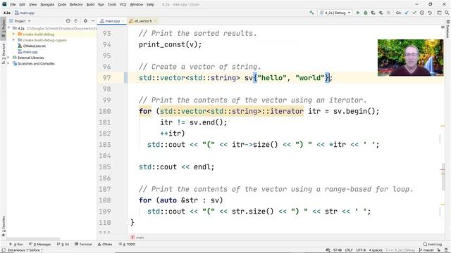Toggle the Project side tab
Viewport: 451px width, 253px height.
point(3,29)
